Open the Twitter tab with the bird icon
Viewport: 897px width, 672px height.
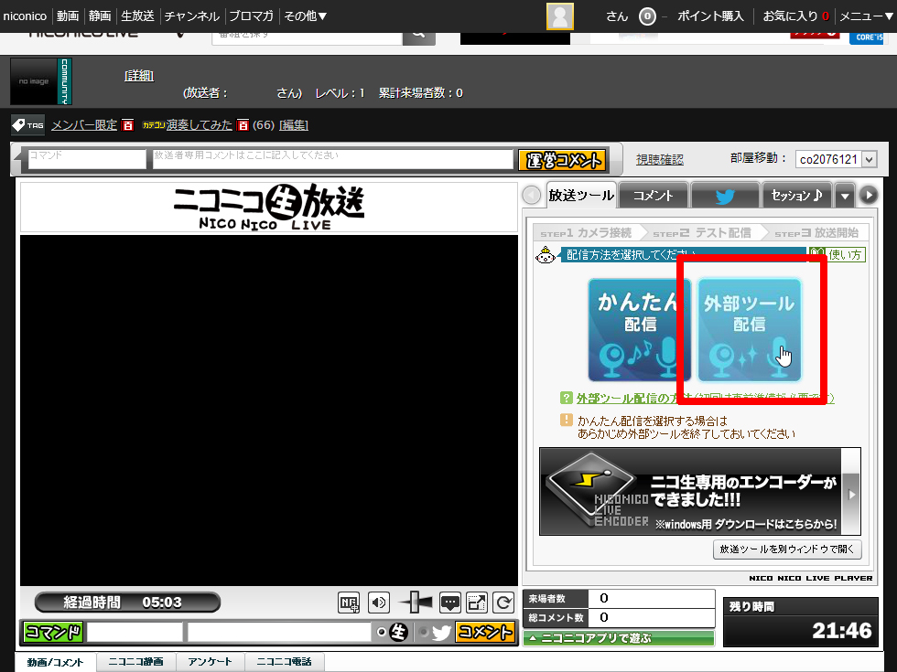[725, 196]
